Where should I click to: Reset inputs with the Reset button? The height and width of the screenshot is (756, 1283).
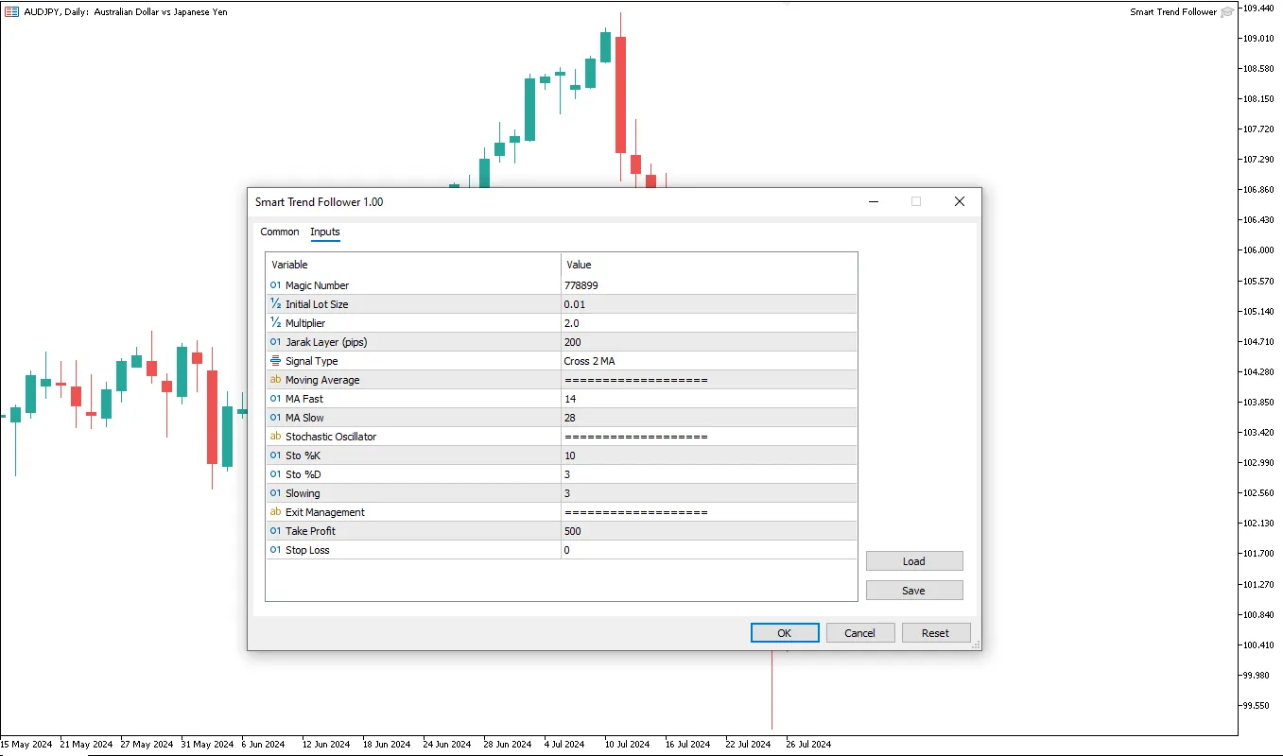tap(935, 633)
